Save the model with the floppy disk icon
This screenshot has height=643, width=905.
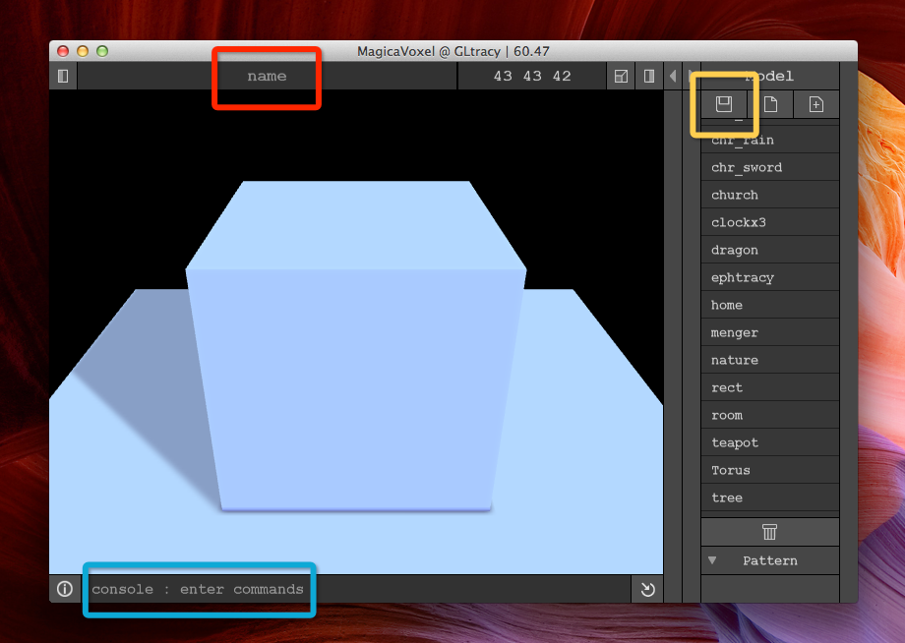[x=724, y=104]
